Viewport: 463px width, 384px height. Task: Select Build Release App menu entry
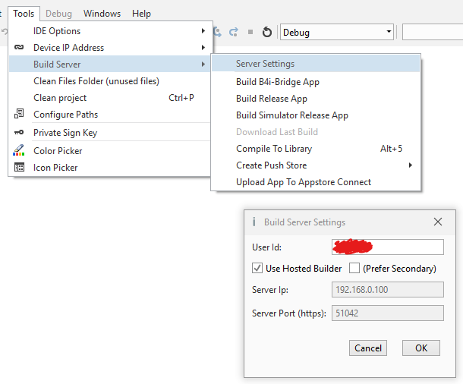pos(271,99)
